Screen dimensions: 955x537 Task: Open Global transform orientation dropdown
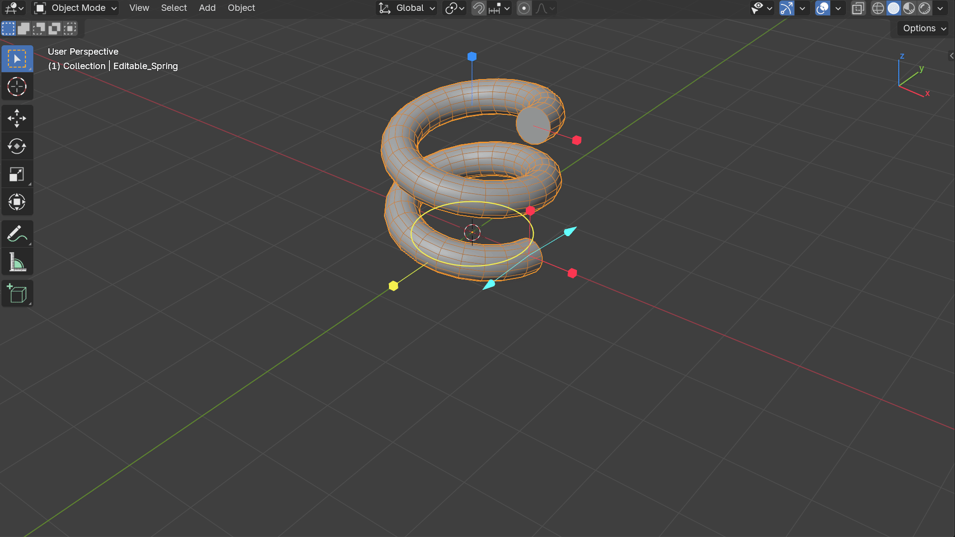[407, 8]
